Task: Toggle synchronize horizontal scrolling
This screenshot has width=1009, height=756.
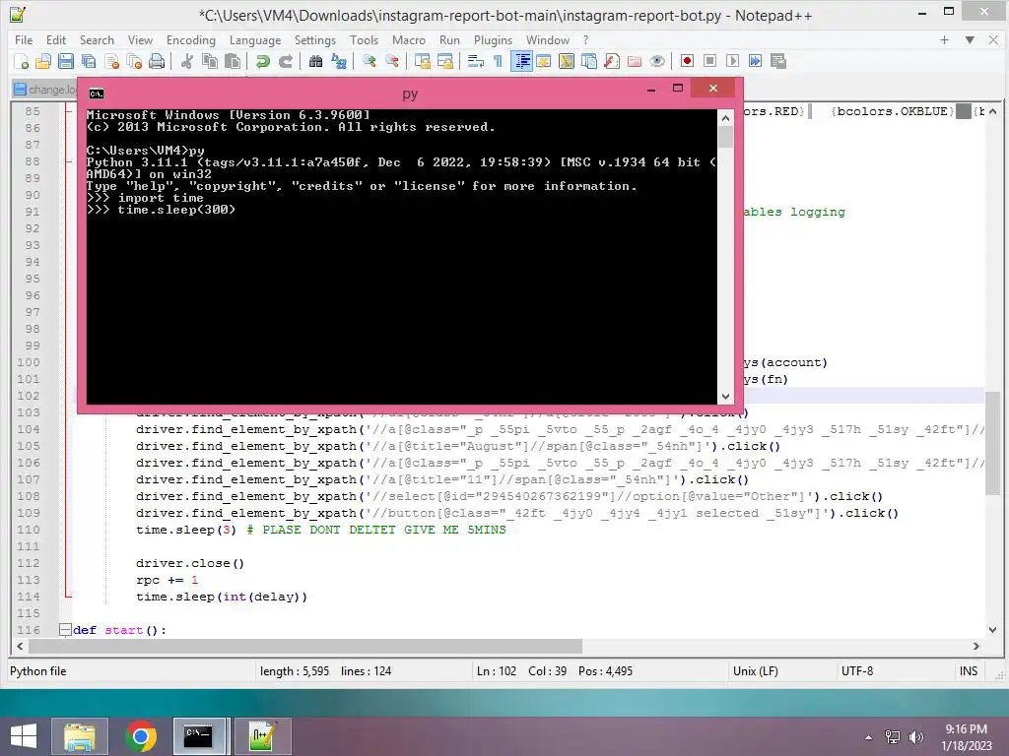Action: (x=444, y=61)
